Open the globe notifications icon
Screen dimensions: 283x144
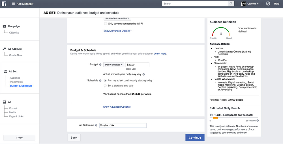268,4
